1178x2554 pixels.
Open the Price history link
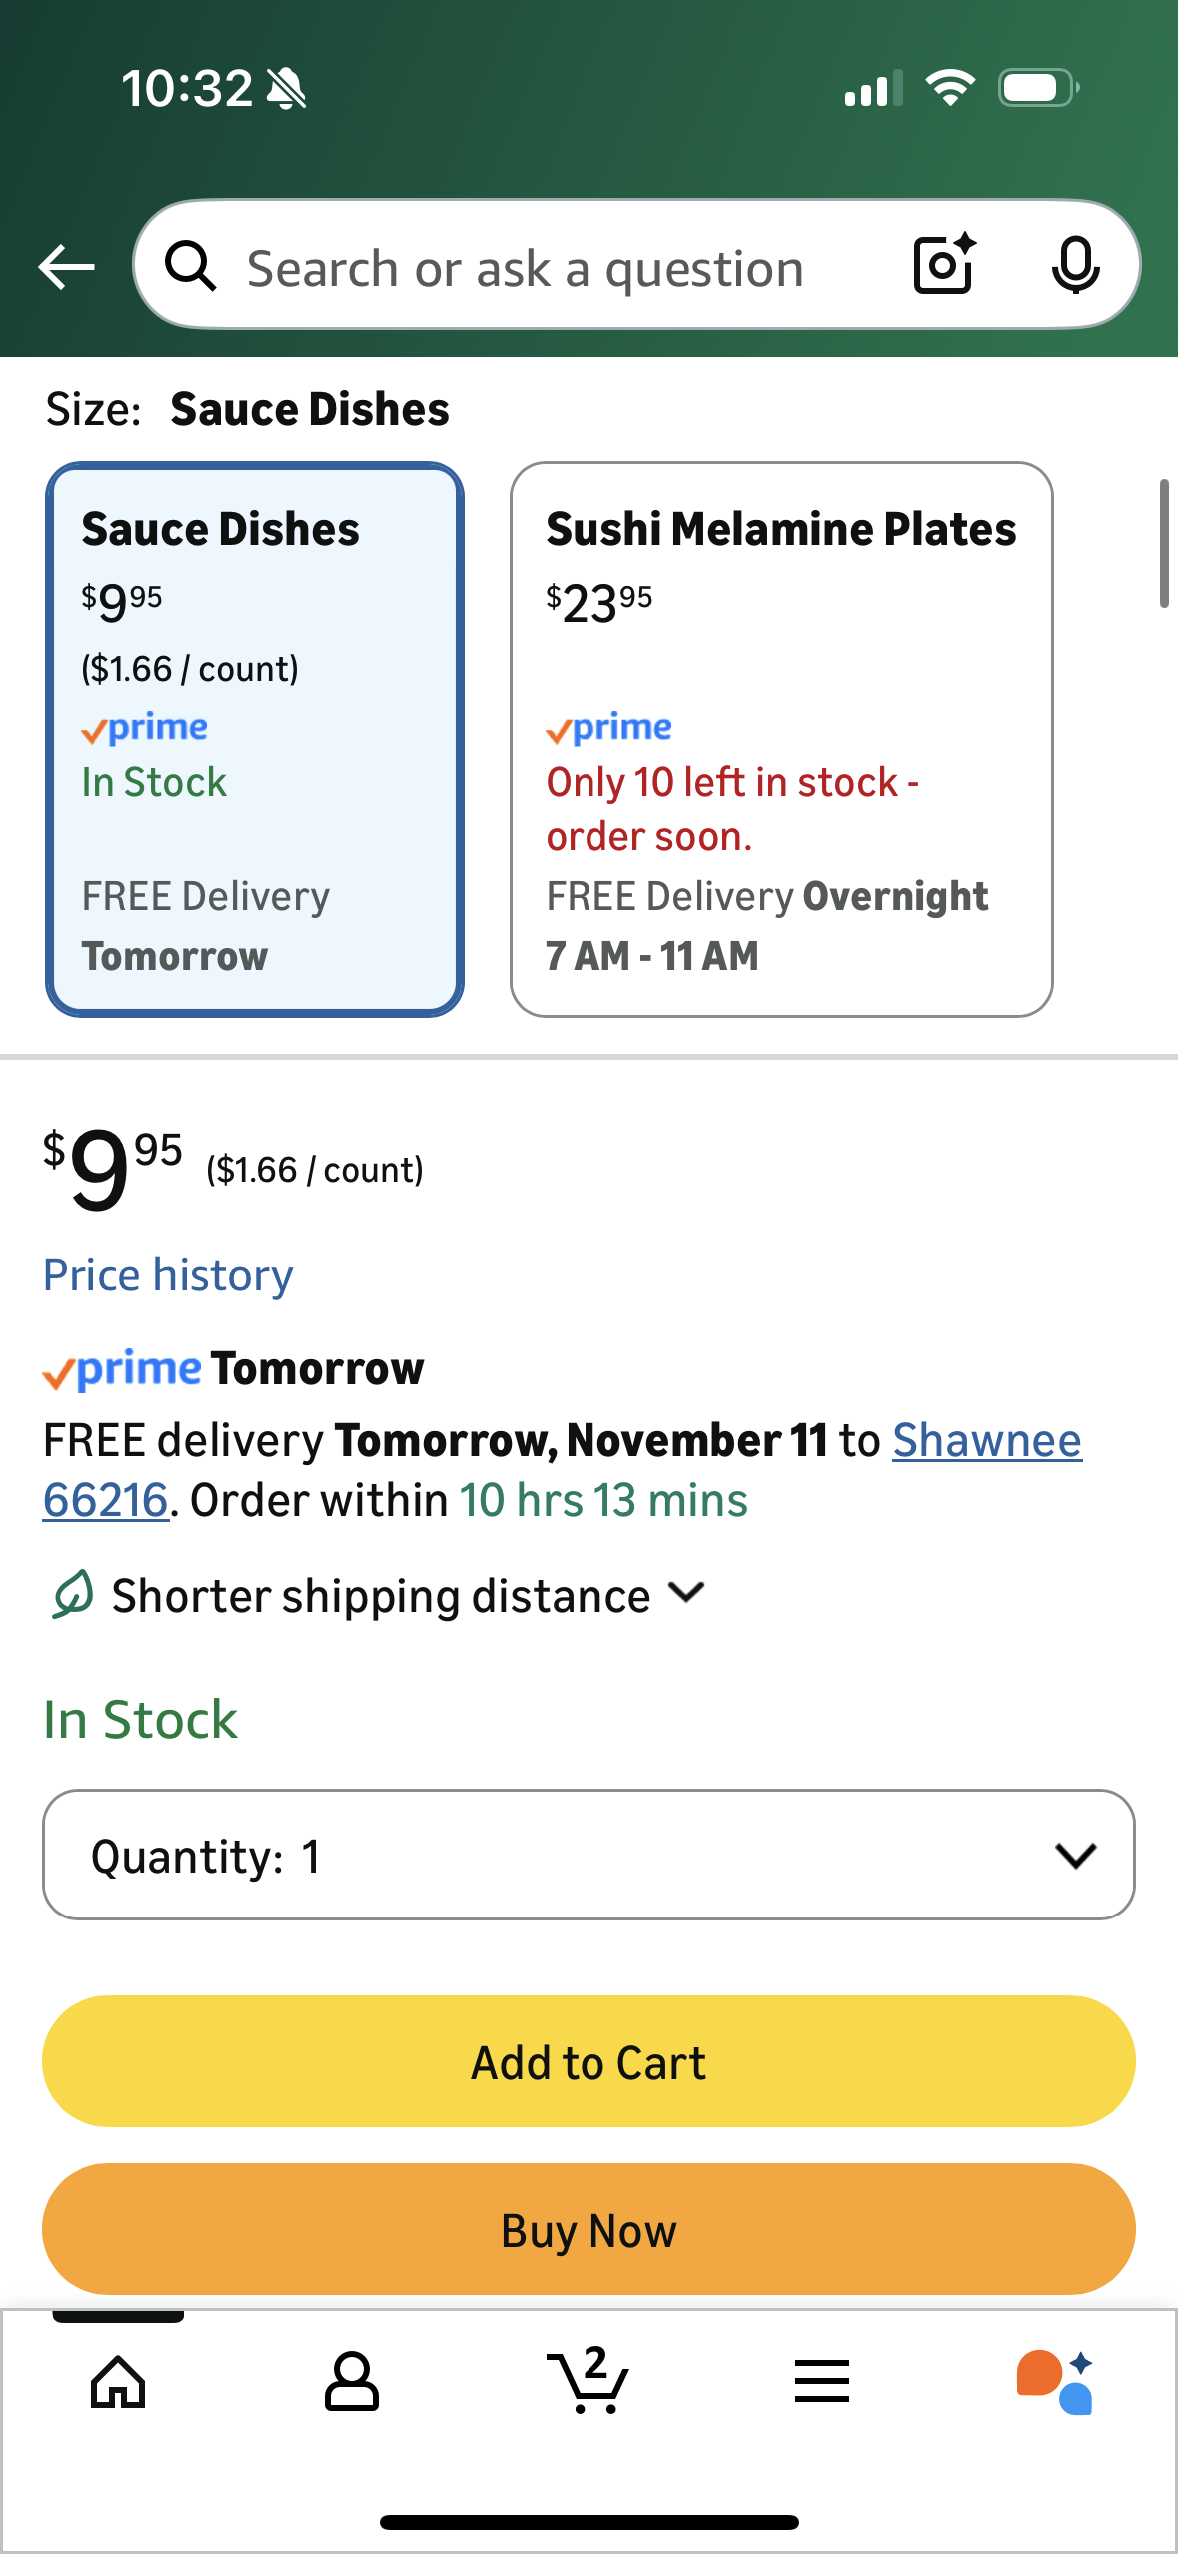click(168, 1275)
